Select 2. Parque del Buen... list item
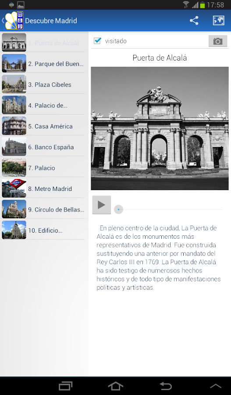The image size is (231, 395). pos(42,64)
